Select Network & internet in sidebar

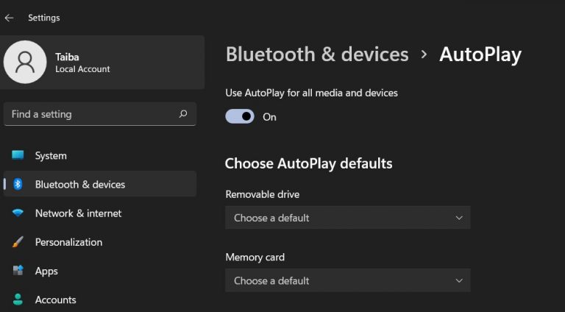(78, 213)
